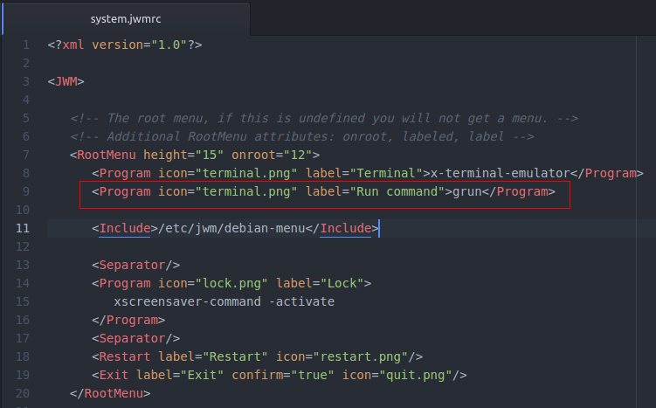Click line number 3 in gutter
Screen dimensions: 656x408
pyautogui.click(x=26, y=81)
